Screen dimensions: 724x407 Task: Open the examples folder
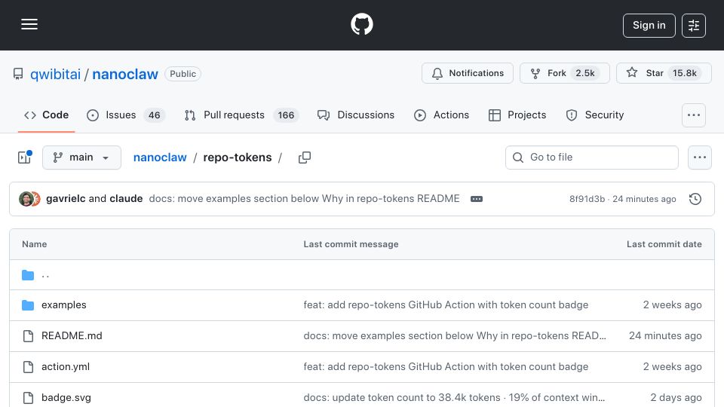click(x=63, y=305)
